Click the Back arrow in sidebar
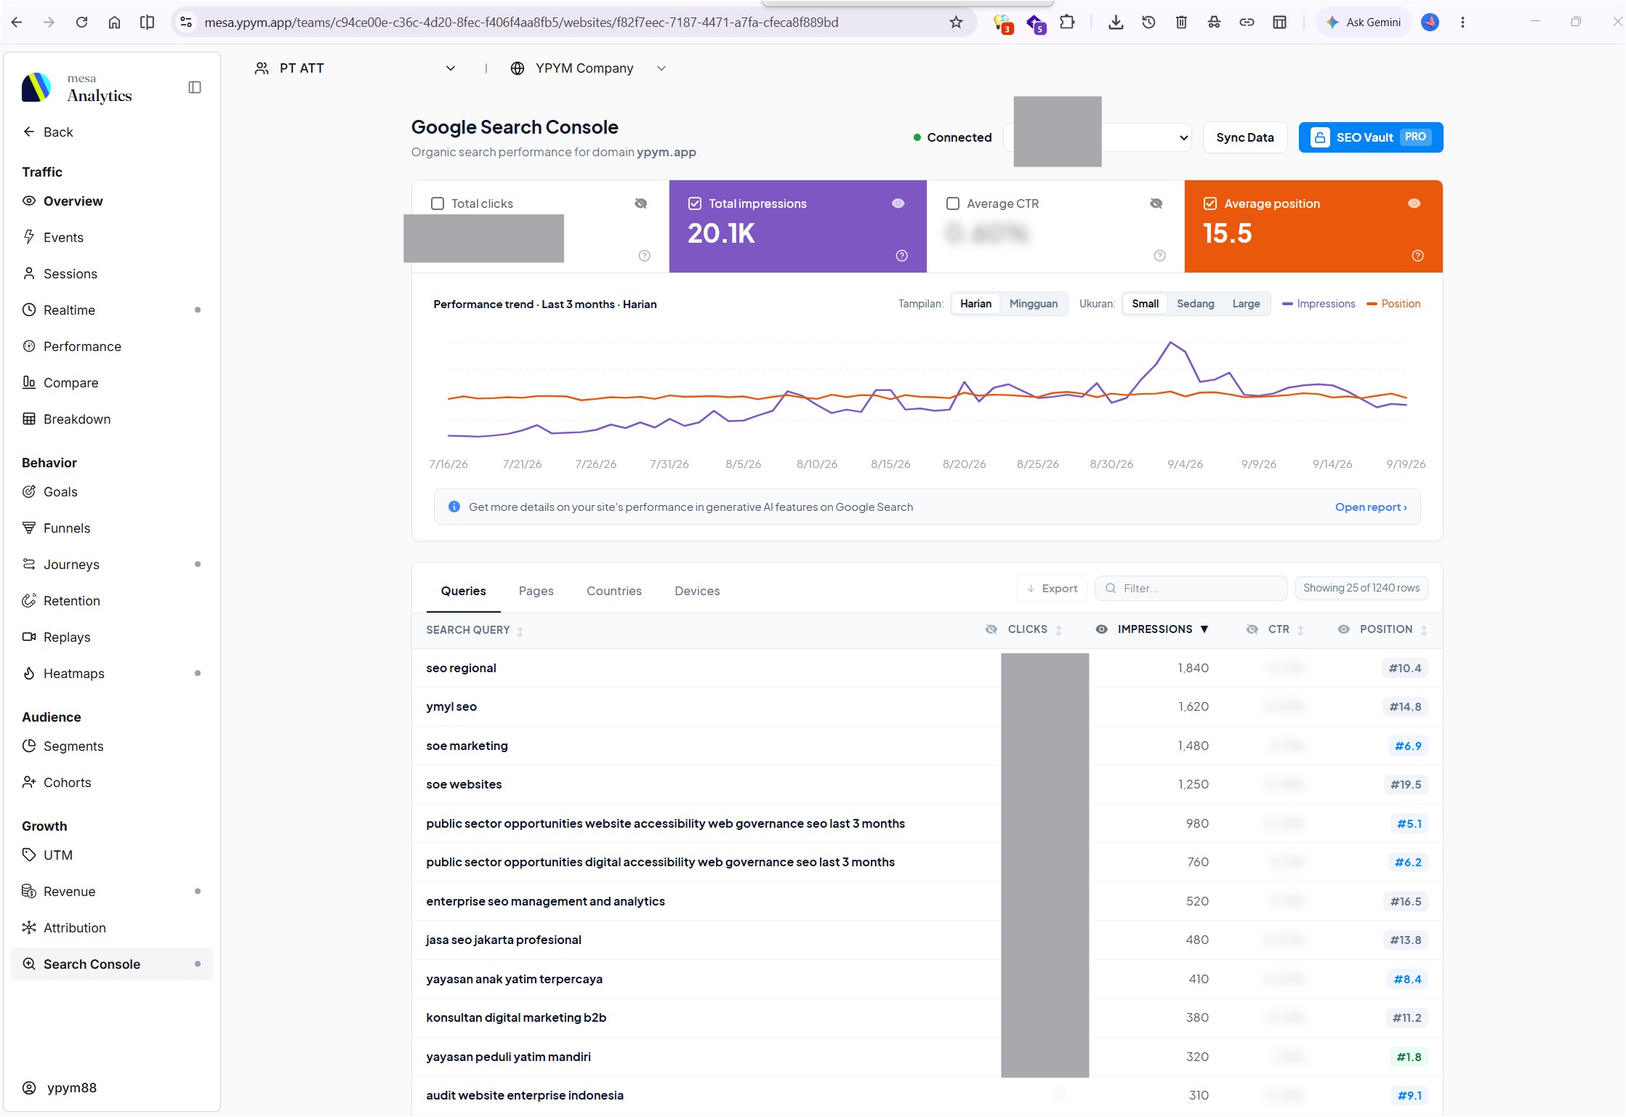Viewport: 1626px width, 1117px height. point(29,132)
